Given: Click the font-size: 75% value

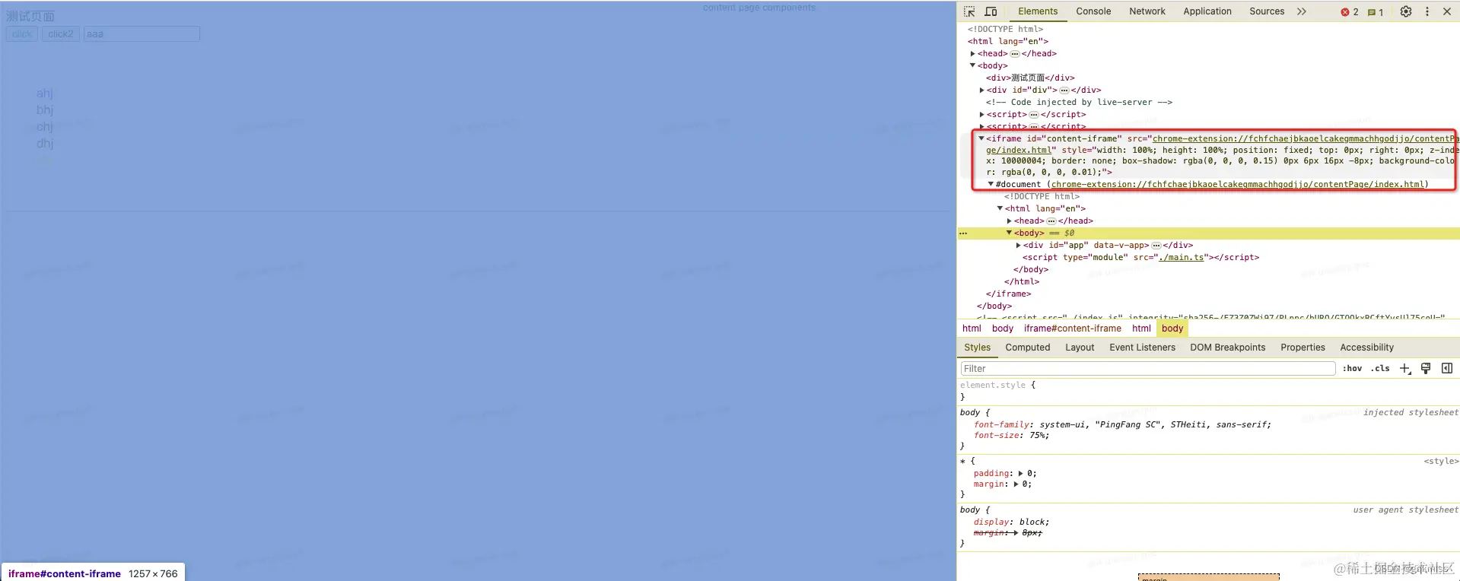Looking at the screenshot, I should (1037, 436).
